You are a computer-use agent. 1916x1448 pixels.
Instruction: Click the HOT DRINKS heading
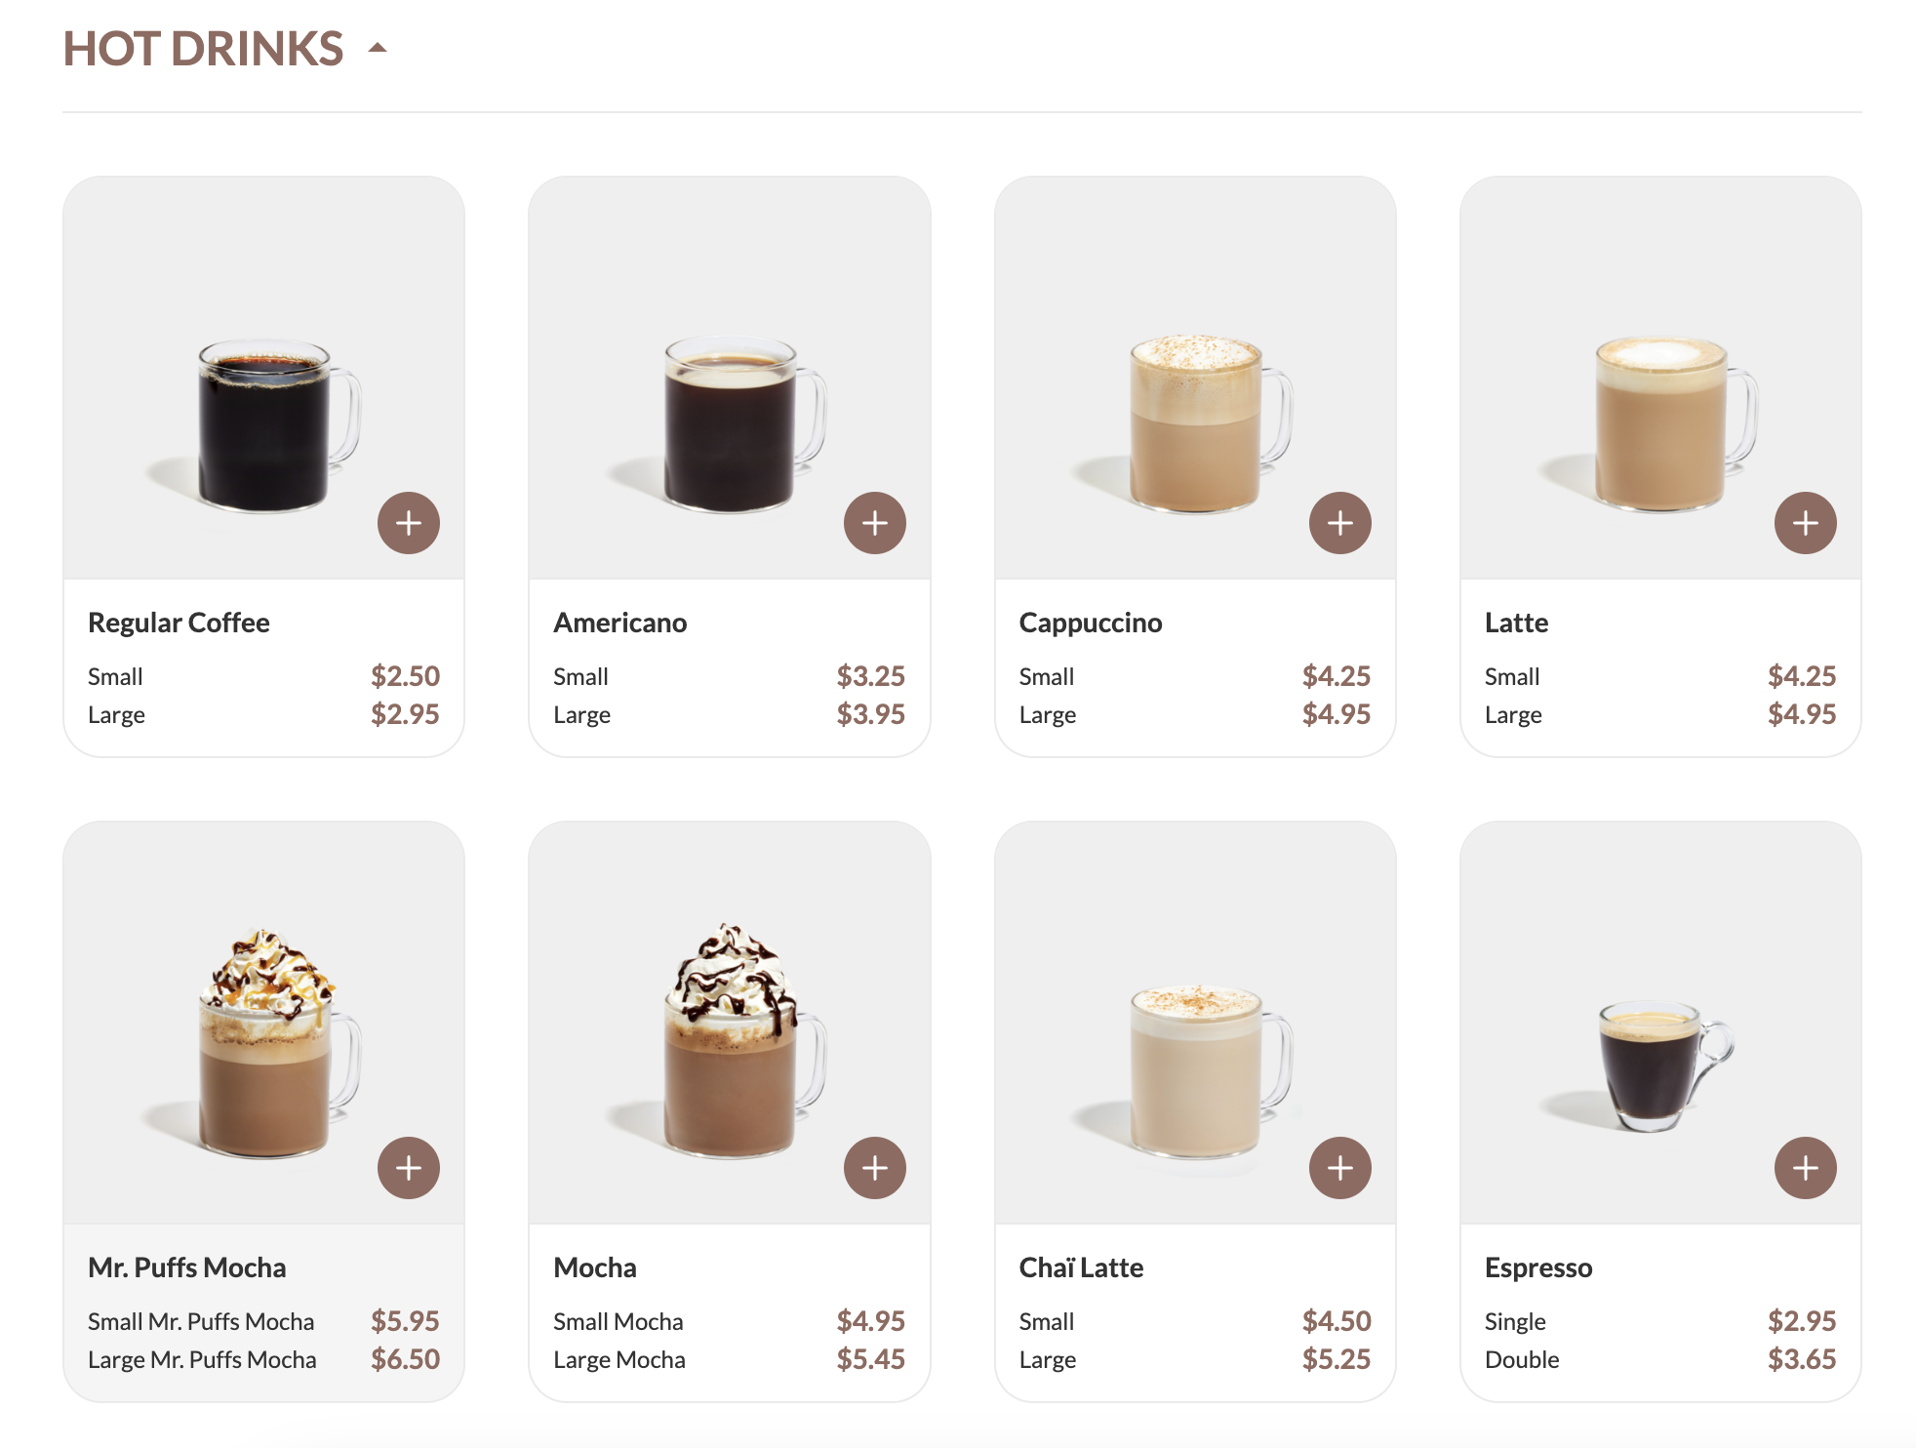tap(203, 49)
